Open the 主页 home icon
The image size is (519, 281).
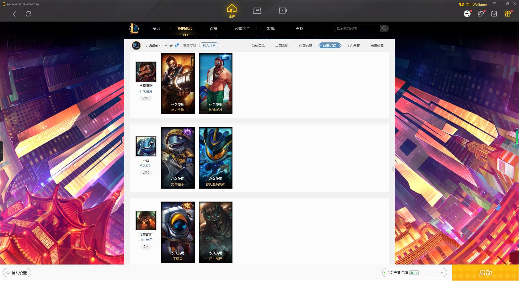point(232,11)
